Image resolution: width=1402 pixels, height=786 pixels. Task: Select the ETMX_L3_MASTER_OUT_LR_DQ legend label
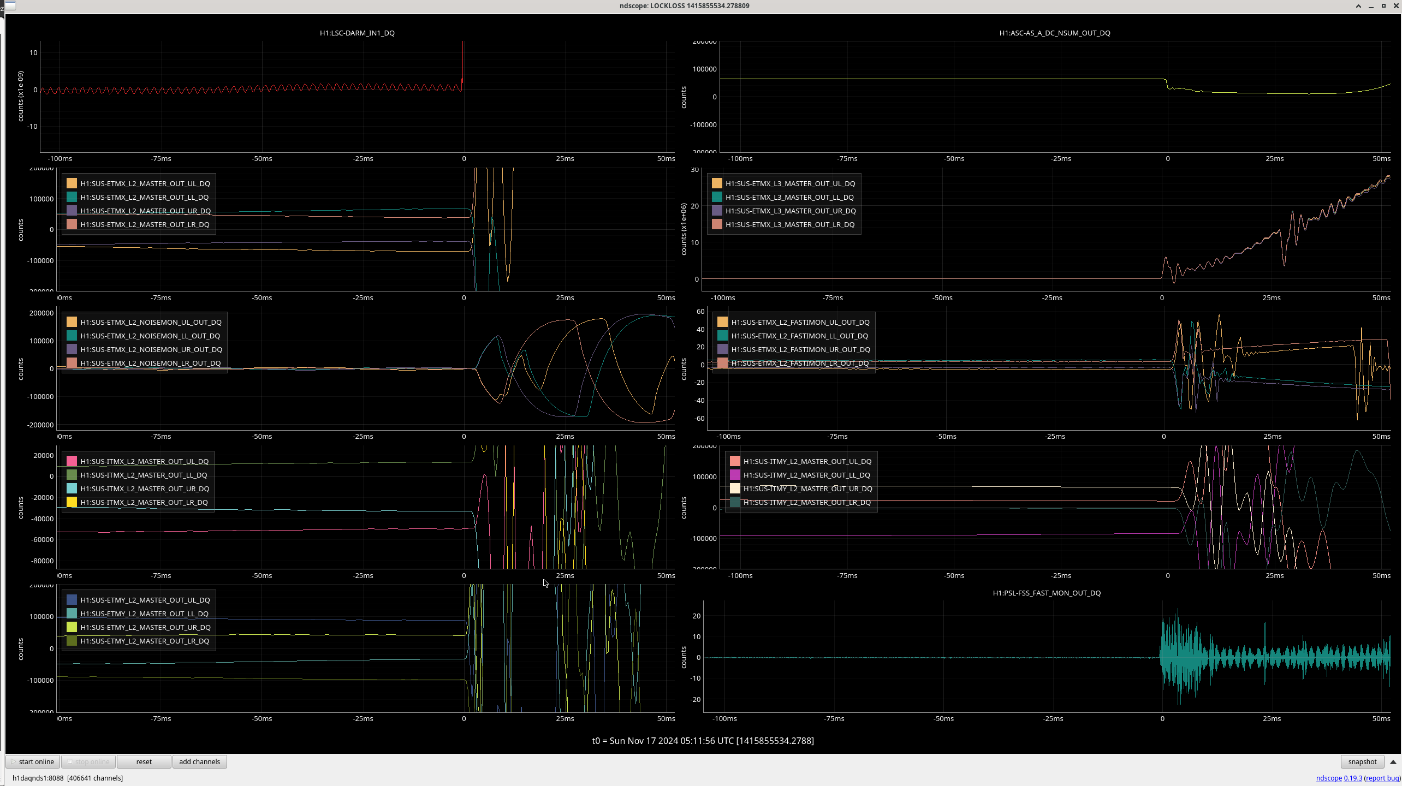(790, 224)
